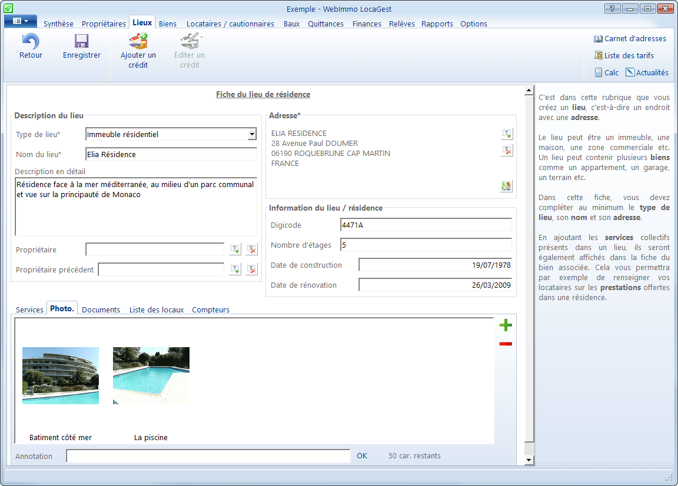Screen dimensions: 678x486
Task: Open Carnet d'adresses address book
Action: point(630,39)
